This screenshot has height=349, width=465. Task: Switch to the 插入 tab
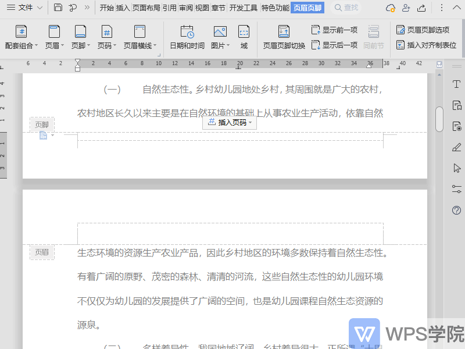pyautogui.click(x=123, y=8)
